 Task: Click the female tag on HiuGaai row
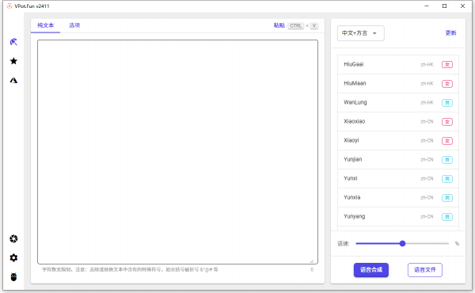click(447, 64)
